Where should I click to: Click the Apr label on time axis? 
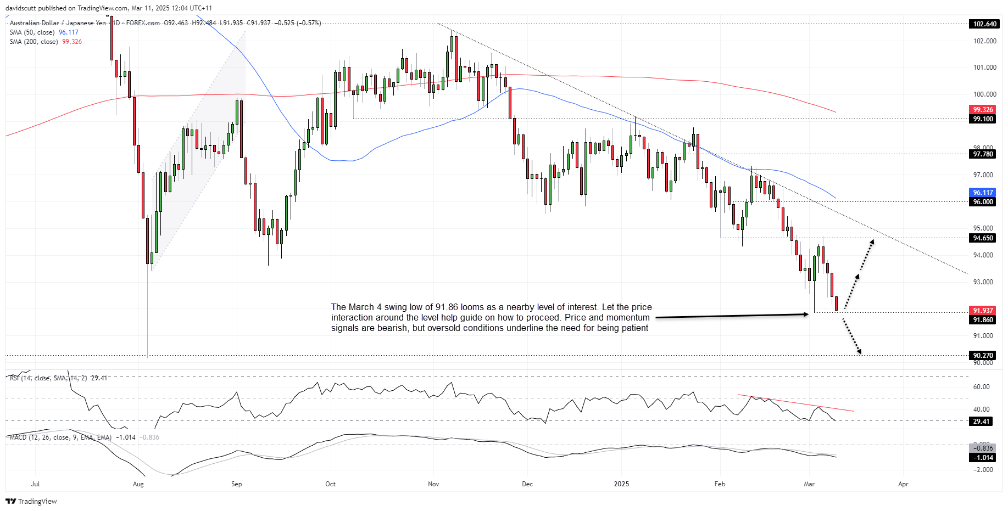903,484
